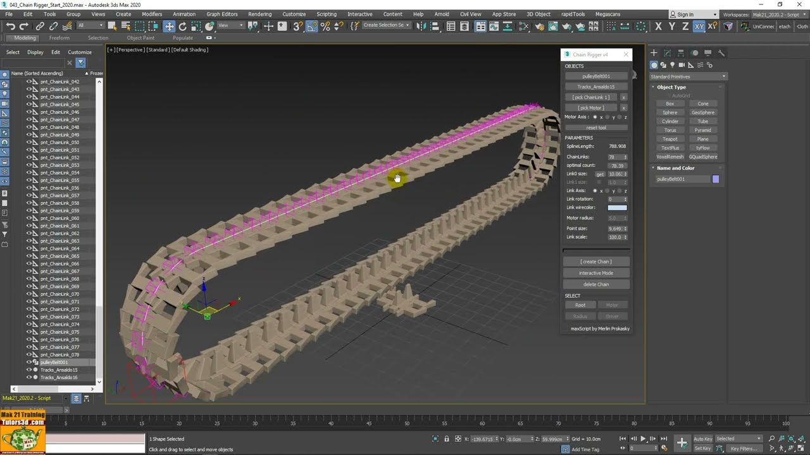This screenshot has width=810, height=455.
Task: Open the Render Setup teapot icon
Action: click(540, 26)
